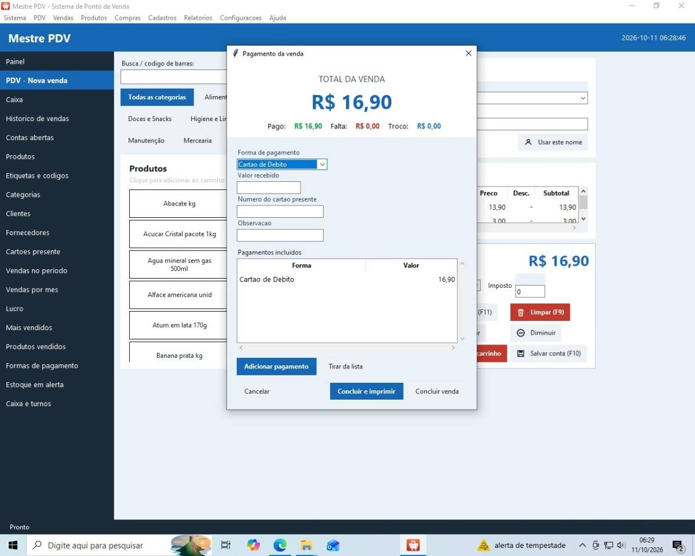Viewport: 695px width, 556px height.
Task: Cancel the payment dialog
Action: coord(257,392)
